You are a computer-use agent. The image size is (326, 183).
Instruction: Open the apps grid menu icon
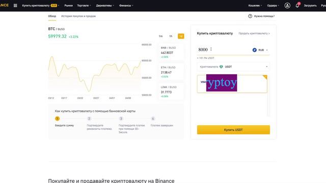pos(15,6)
